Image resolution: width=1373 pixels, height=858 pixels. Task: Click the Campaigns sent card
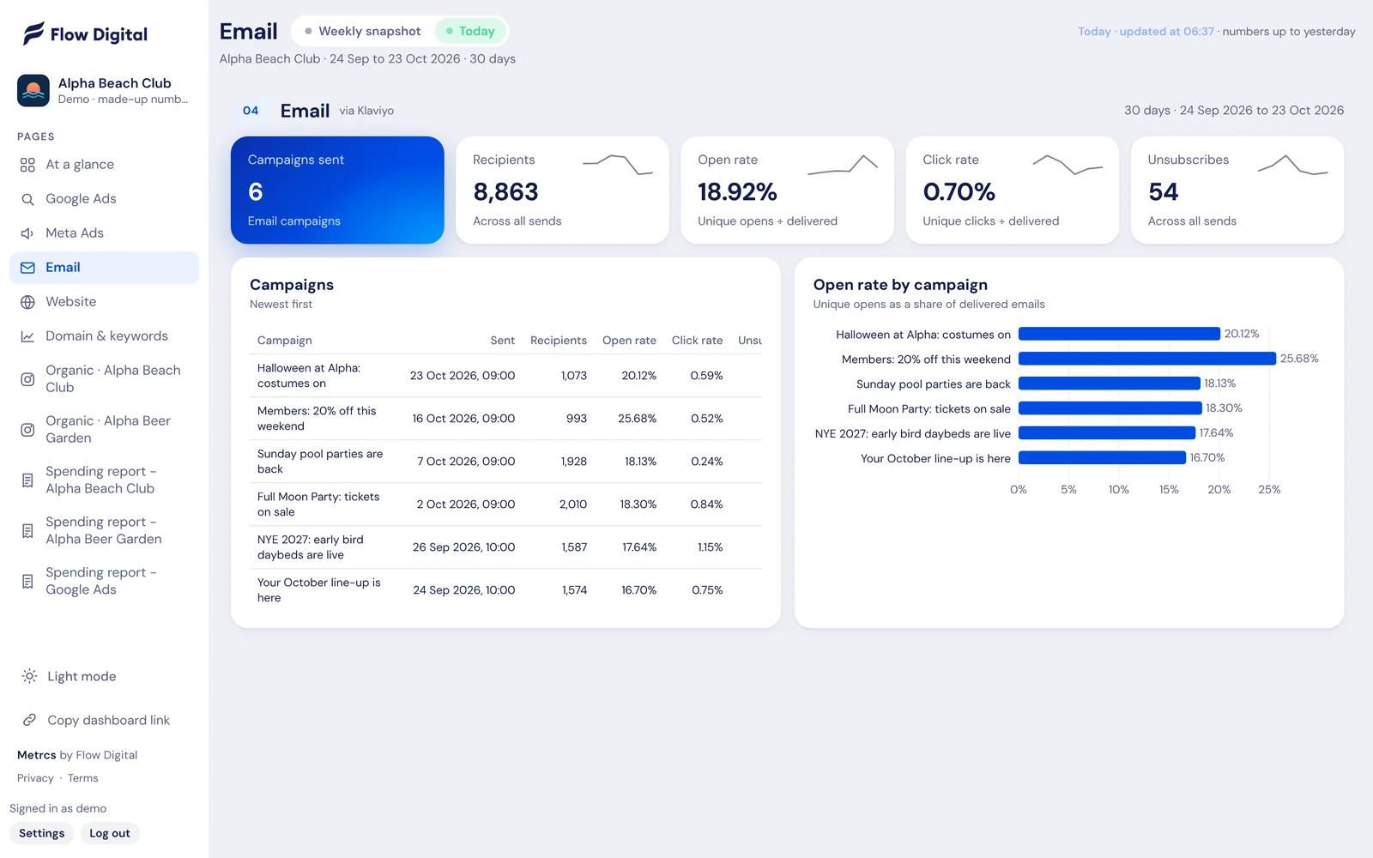(337, 190)
